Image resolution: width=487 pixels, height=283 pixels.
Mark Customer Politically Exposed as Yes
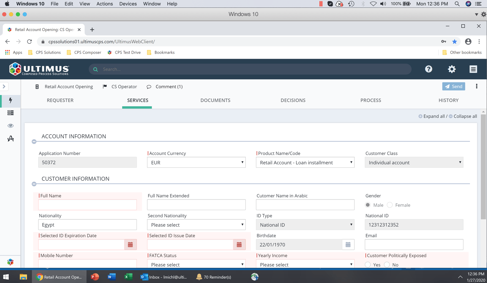point(368,265)
